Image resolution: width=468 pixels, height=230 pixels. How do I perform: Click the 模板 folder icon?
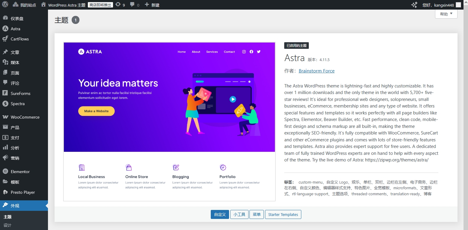tap(5, 182)
